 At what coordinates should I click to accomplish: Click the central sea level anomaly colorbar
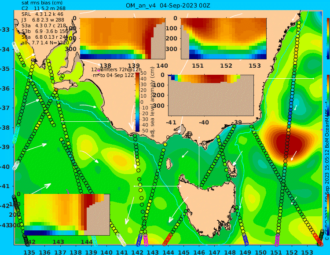[x=137, y=102]
